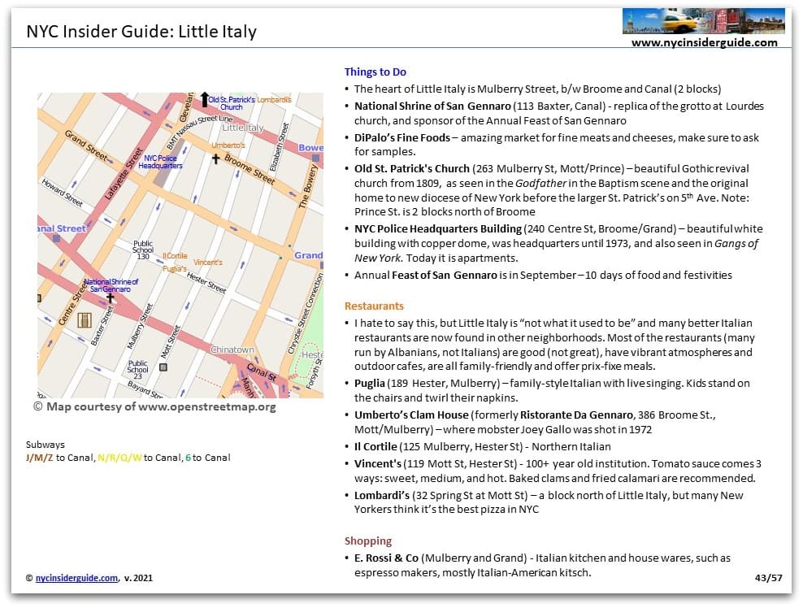
Task: Click 'v. 2021' version text in footer
Action: pyautogui.click(x=138, y=578)
